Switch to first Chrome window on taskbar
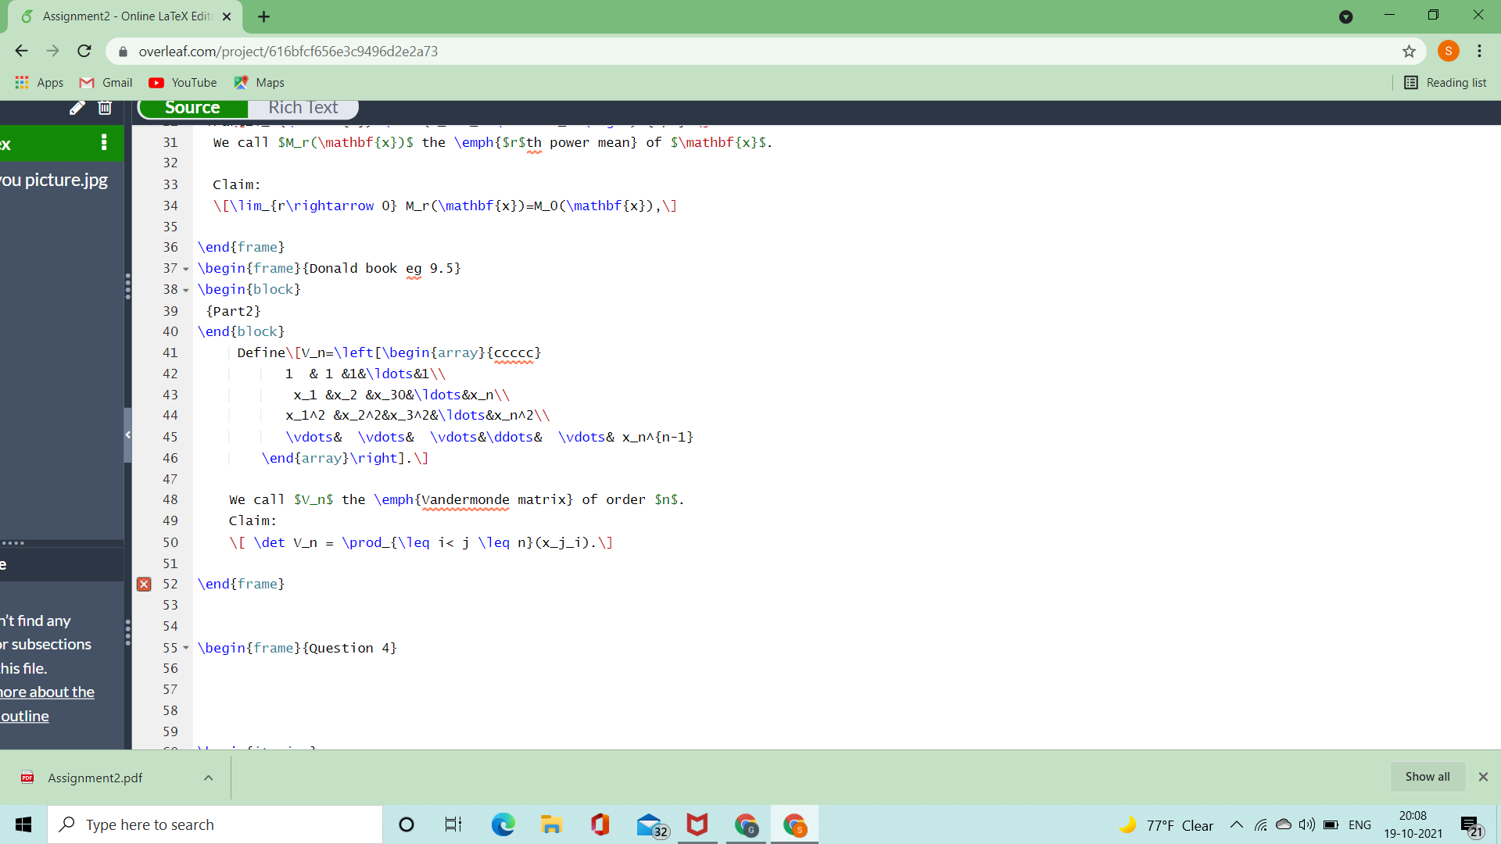 (x=747, y=824)
